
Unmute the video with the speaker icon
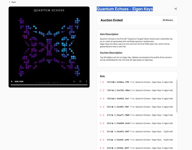[74, 81]
